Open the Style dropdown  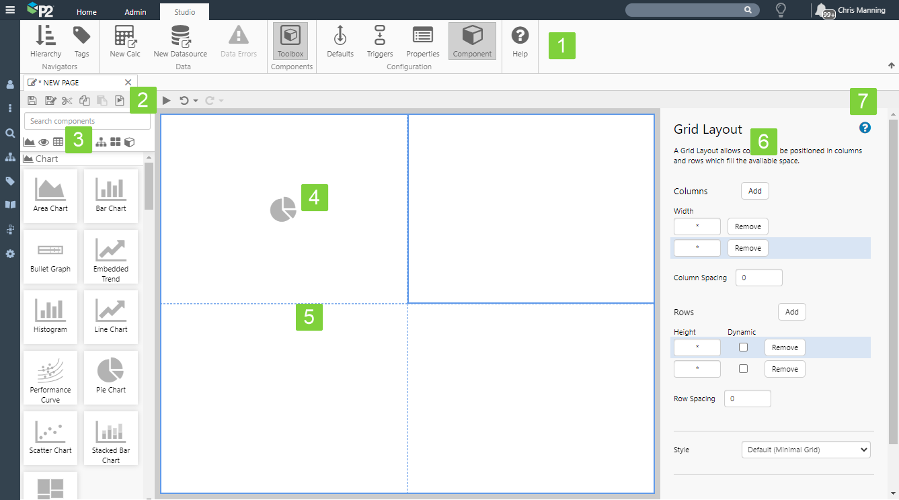pos(806,450)
